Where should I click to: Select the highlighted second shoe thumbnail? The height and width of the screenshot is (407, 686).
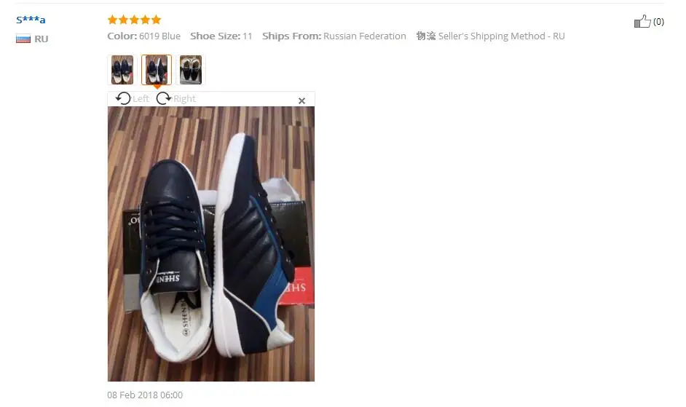(x=157, y=70)
